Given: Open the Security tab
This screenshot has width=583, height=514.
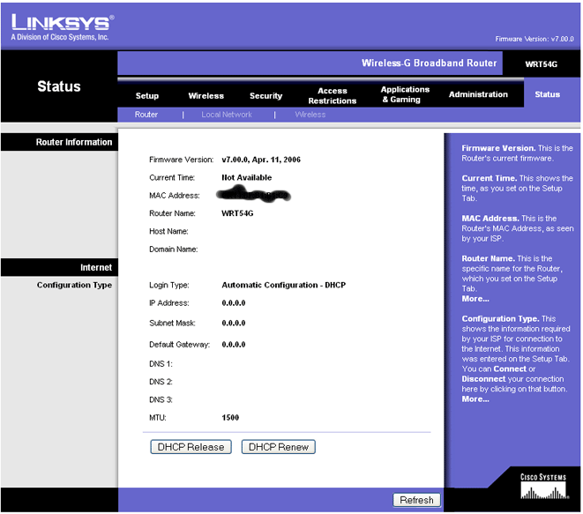Looking at the screenshot, I should click(x=265, y=96).
